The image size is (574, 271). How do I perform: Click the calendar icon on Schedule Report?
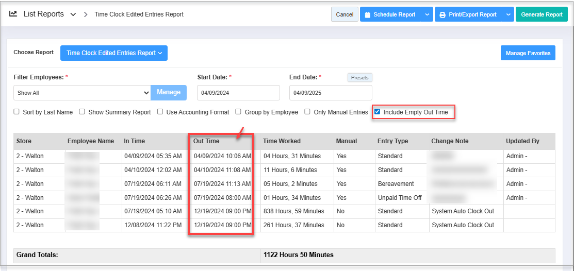pyautogui.click(x=367, y=15)
